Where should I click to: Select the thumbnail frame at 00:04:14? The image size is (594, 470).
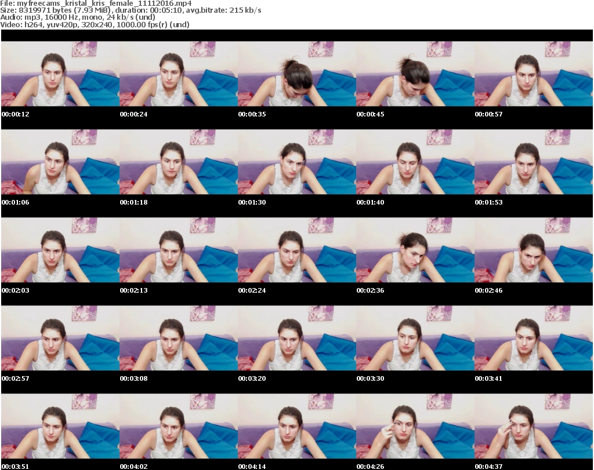(x=297, y=427)
